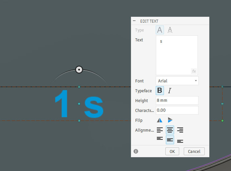The width and height of the screenshot is (231, 171).
Task: Open the info icon in dialog
Action: click(136, 151)
